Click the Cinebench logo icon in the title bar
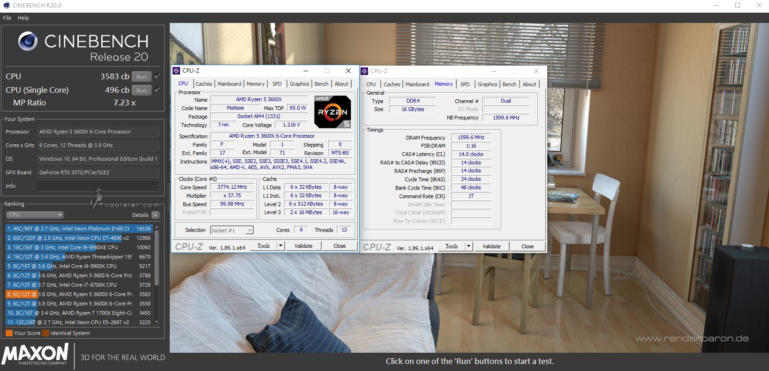 point(7,6)
